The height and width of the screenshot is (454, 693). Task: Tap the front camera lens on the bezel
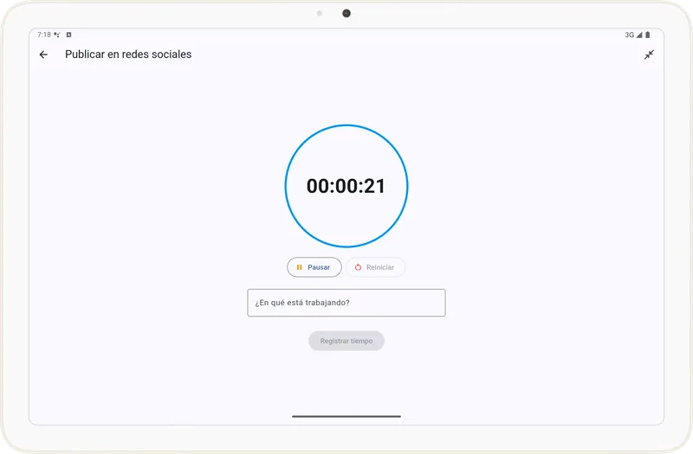click(x=346, y=13)
